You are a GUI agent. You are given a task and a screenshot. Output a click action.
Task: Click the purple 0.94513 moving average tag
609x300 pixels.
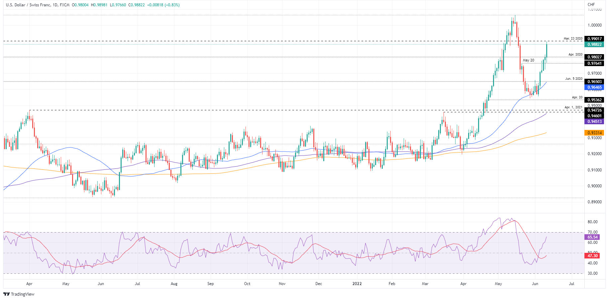coord(594,122)
